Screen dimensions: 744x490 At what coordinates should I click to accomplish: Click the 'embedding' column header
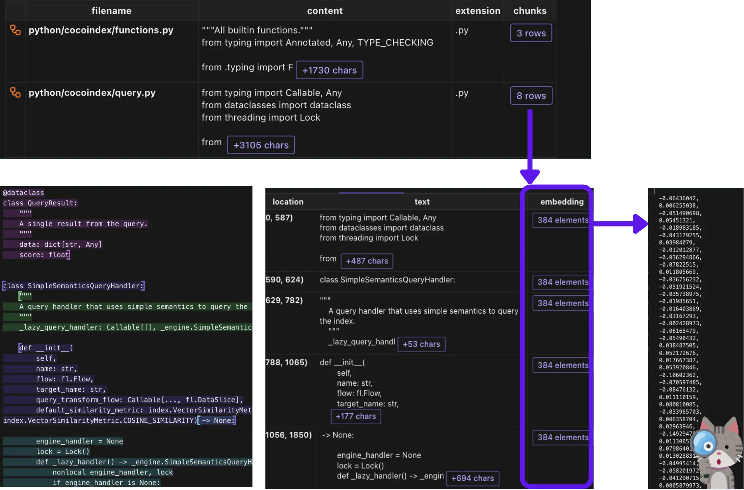[562, 202]
